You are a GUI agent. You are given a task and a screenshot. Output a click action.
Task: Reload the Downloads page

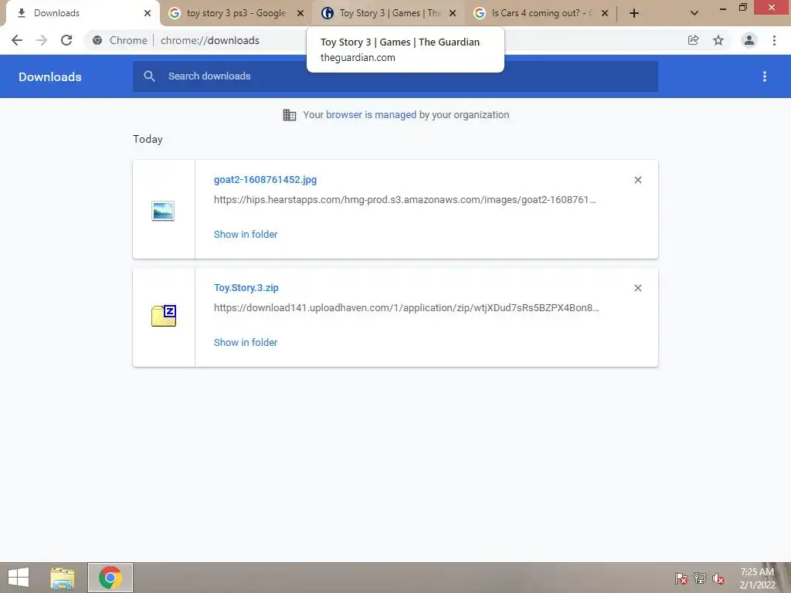coord(66,40)
